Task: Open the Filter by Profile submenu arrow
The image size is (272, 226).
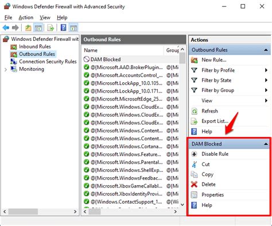Action: pyautogui.click(x=266, y=70)
